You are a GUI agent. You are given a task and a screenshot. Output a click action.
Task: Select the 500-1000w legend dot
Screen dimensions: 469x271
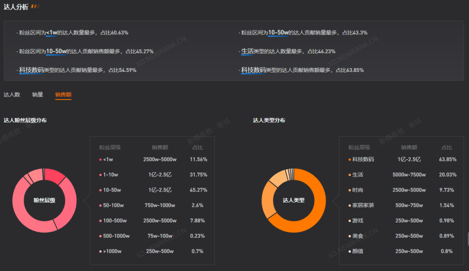(x=100, y=236)
